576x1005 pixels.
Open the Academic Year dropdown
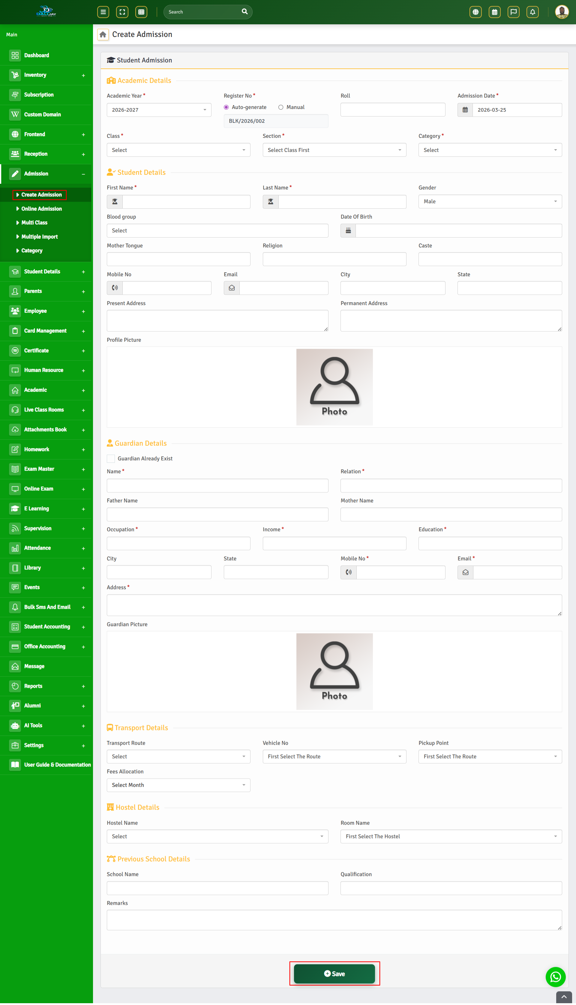(x=159, y=110)
